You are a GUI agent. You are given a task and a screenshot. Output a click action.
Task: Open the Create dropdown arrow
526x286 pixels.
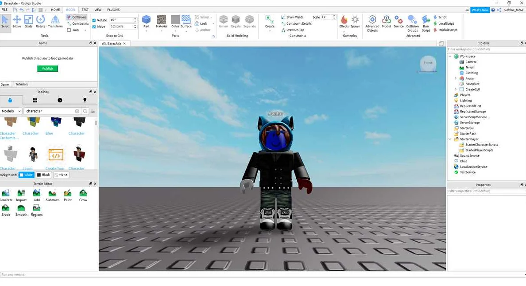[270, 31]
